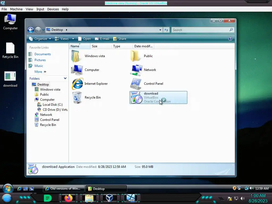Viewport: 272px width, 204px height.
Task: Sort by Name column header
Action: (80, 46)
